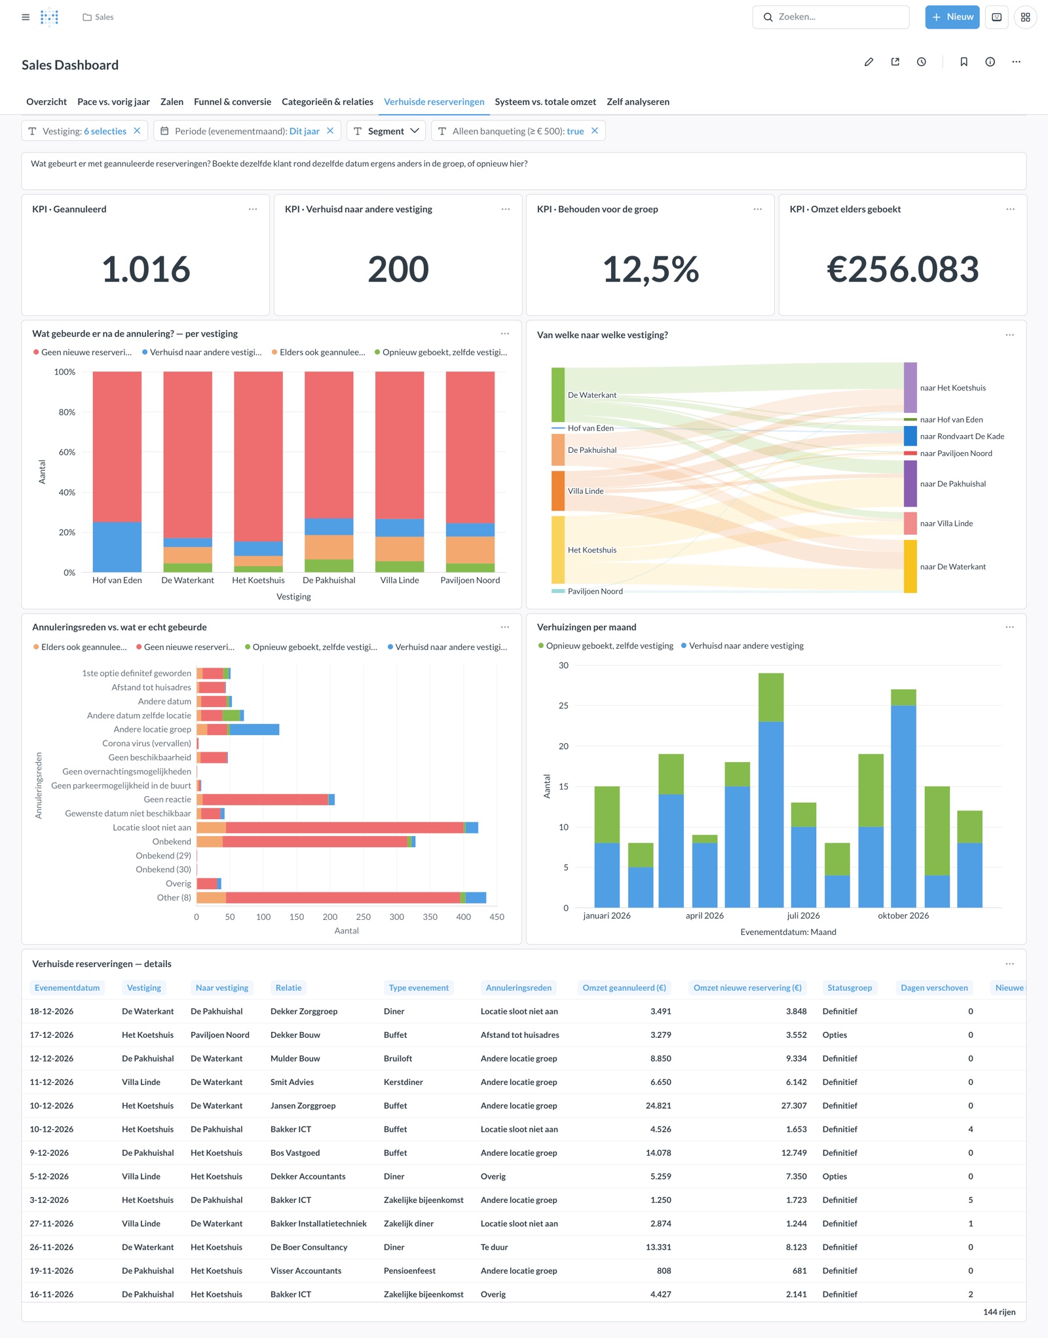Open the Vestiging 6 selecties filter

click(x=84, y=130)
